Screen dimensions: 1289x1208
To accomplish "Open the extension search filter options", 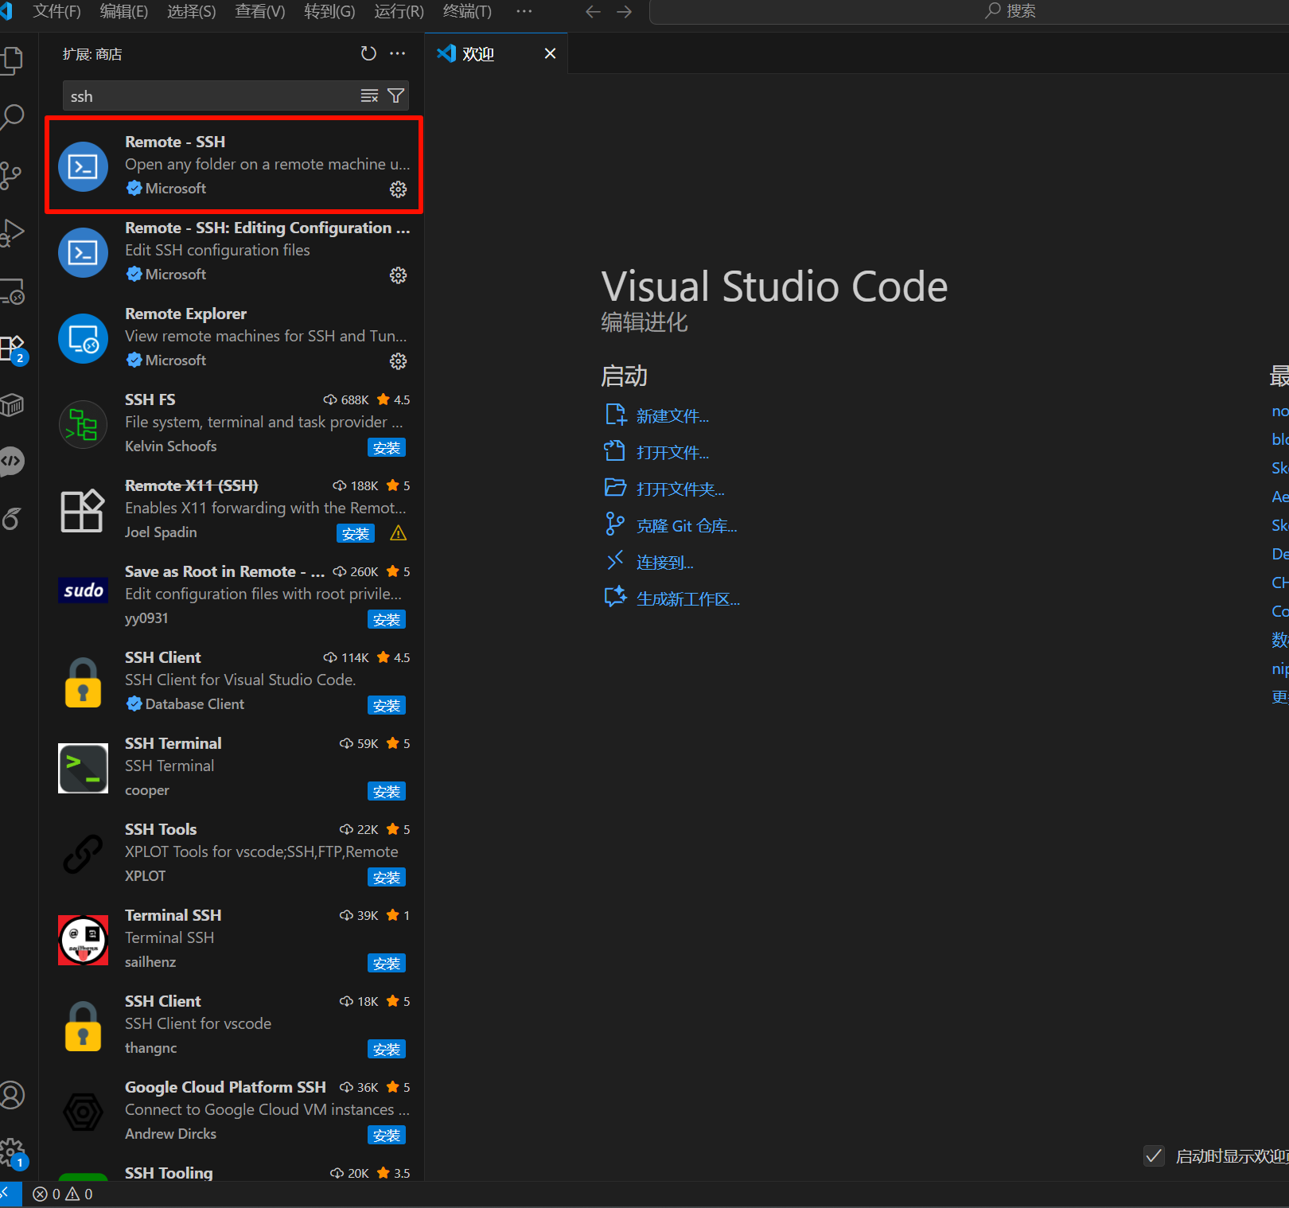I will click(395, 95).
